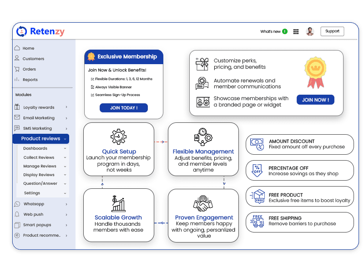This screenshot has height=273, width=364.
Task: Click the Quick Setup gear-clock icon
Action: tap(119, 137)
